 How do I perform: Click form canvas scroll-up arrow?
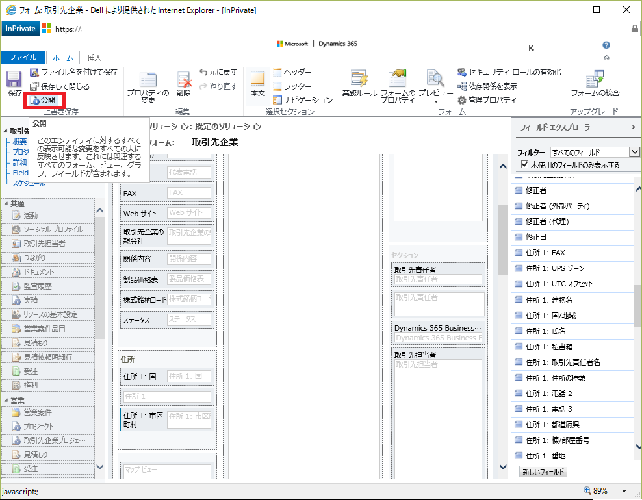point(503,166)
